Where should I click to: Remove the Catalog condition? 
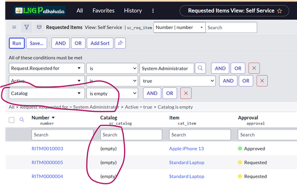186,93
